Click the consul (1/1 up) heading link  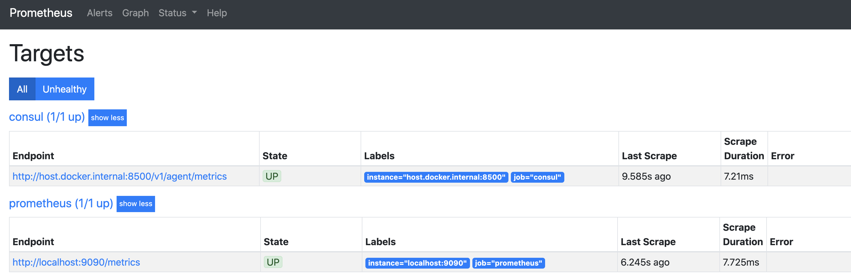(47, 117)
